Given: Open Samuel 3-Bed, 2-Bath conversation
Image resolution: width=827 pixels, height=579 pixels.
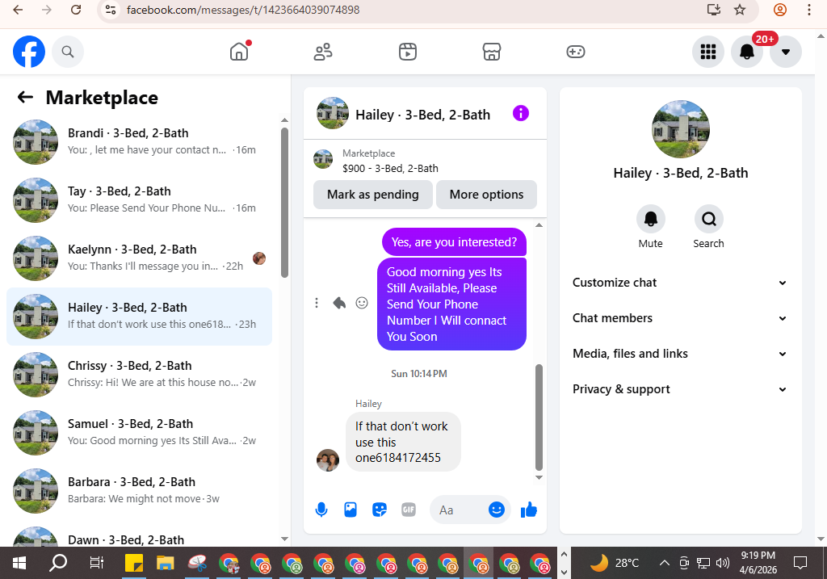Looking at the screenshot, I should [x=139, y=433].
